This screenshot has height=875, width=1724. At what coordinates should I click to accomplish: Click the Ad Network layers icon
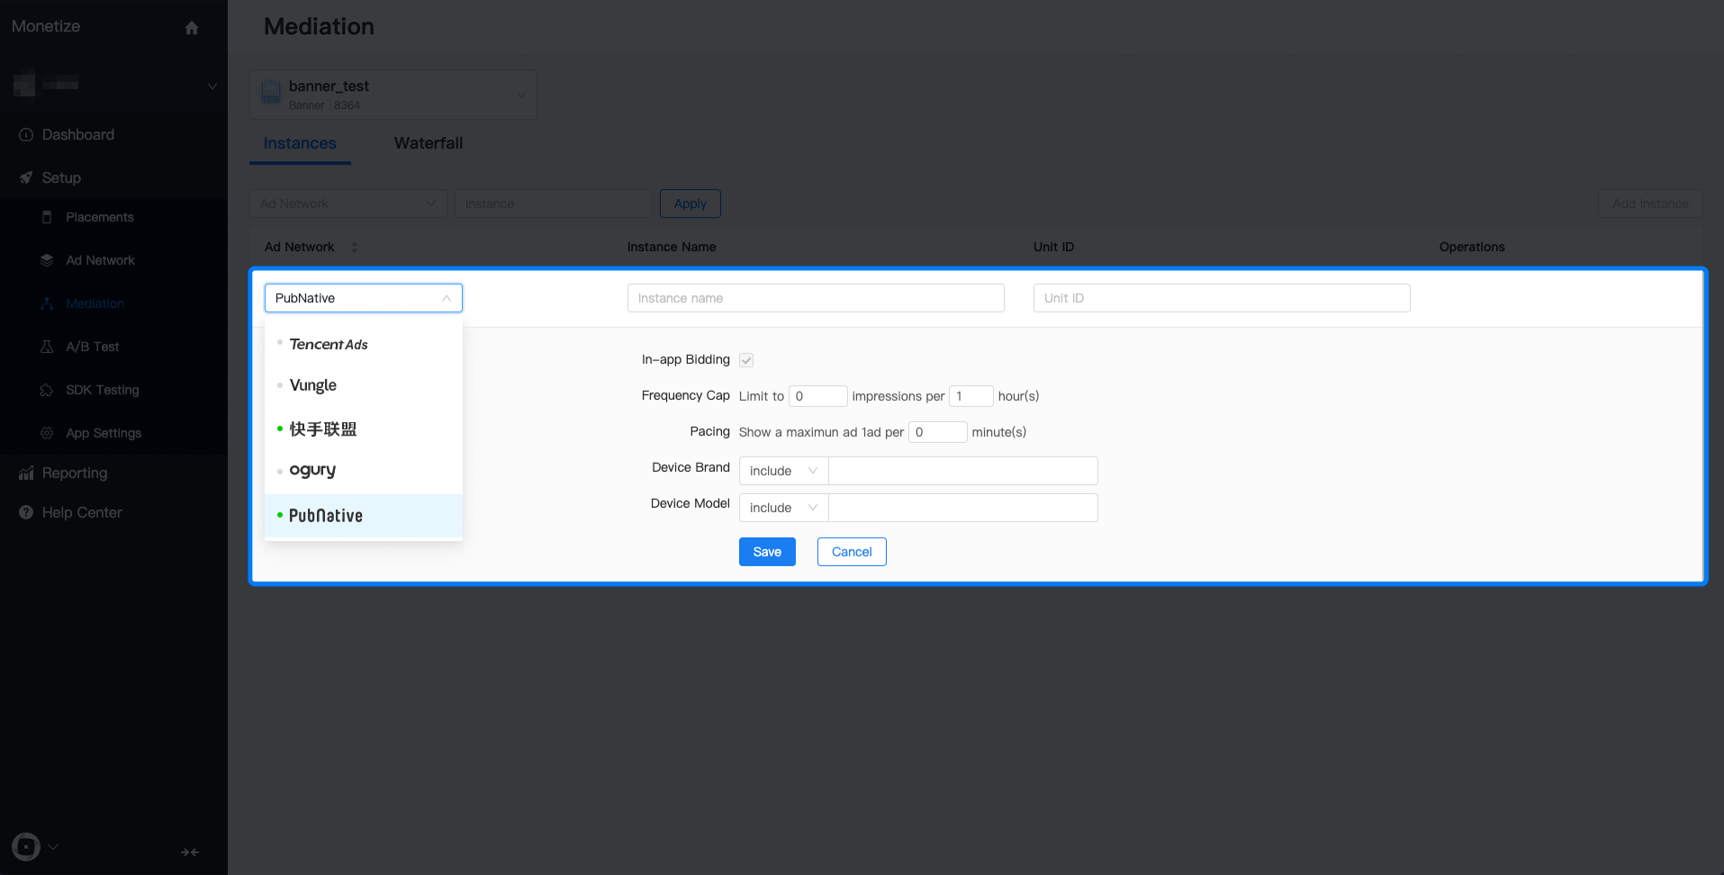(47, 260)
